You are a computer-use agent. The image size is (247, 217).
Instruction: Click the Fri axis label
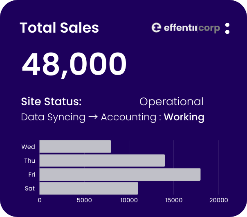[31, 175]
